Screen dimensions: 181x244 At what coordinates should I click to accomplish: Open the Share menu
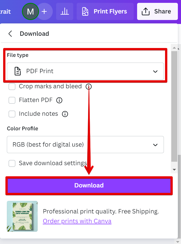157,11
